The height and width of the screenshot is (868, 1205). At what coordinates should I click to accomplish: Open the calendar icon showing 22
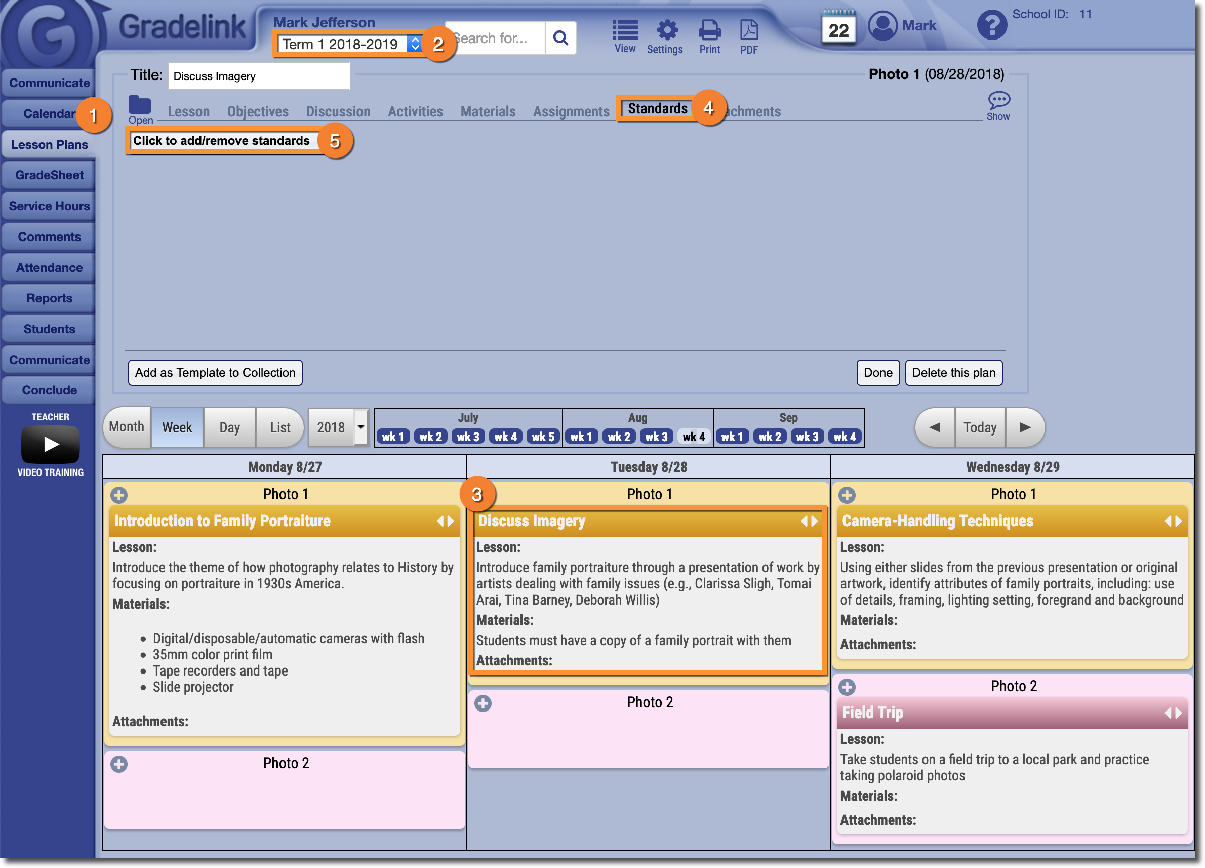point(838,28)
